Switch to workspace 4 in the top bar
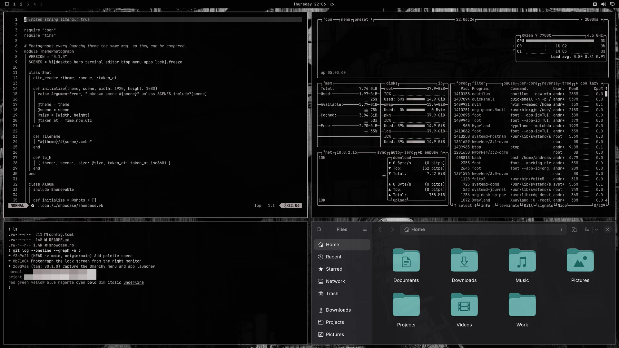This screenshot has width=619, height=348. pyautogui.click(x=34, y=4)
